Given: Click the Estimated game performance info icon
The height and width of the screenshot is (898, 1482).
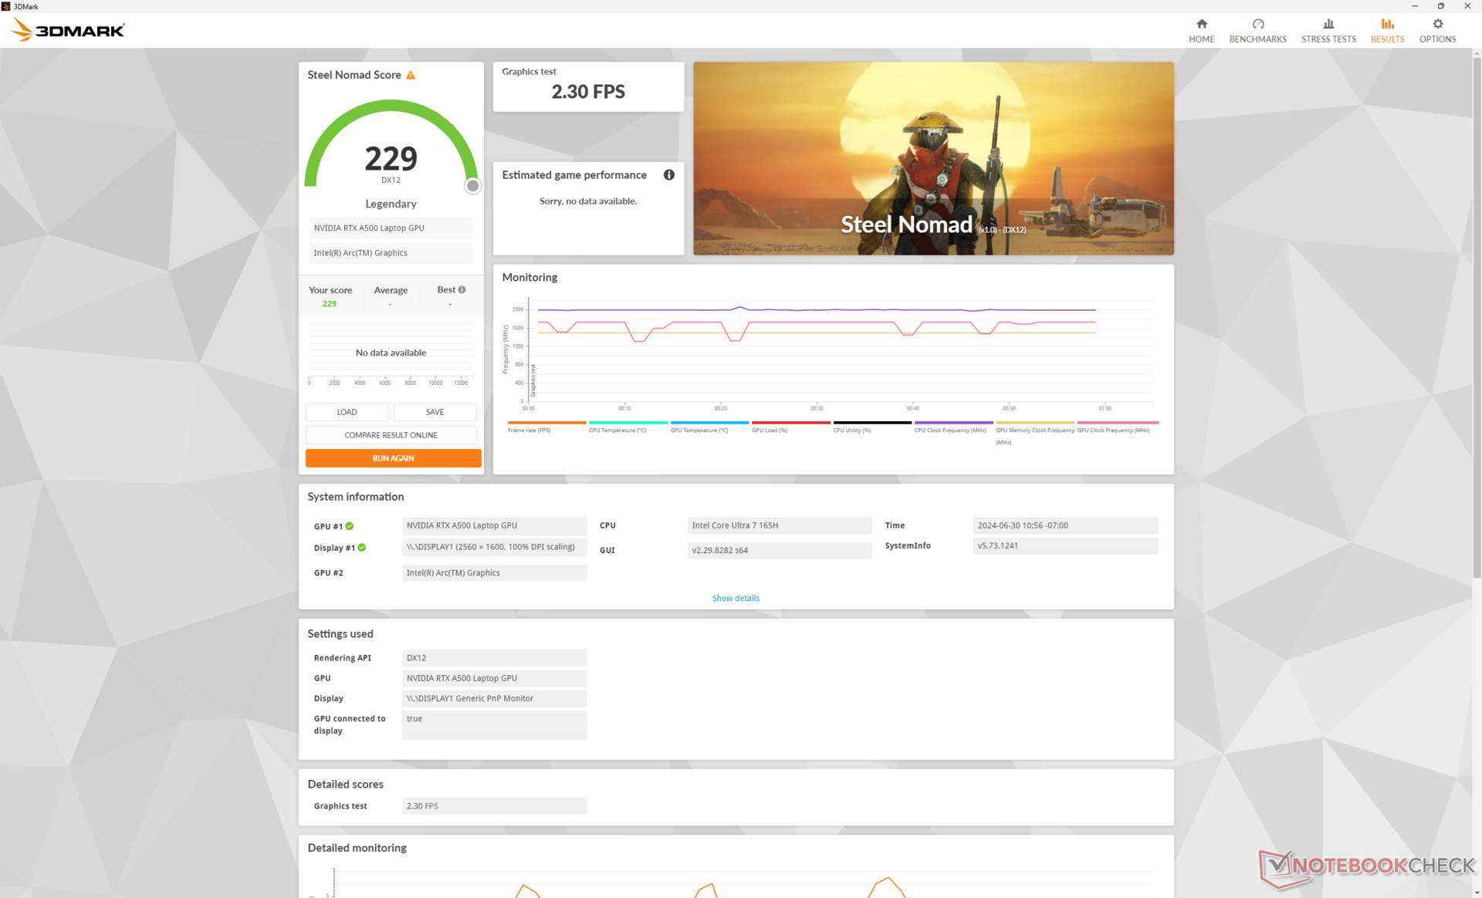Looking at the screenshot, I should pos(668,175).
